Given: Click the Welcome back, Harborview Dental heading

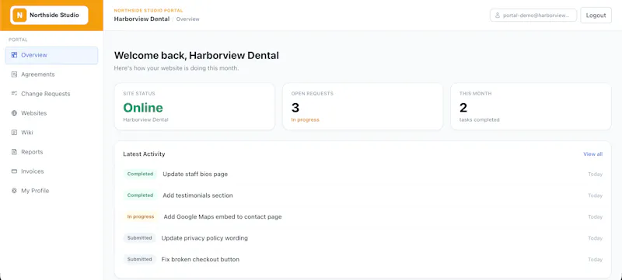Looking at the screenshot, I should pos(197,55).
